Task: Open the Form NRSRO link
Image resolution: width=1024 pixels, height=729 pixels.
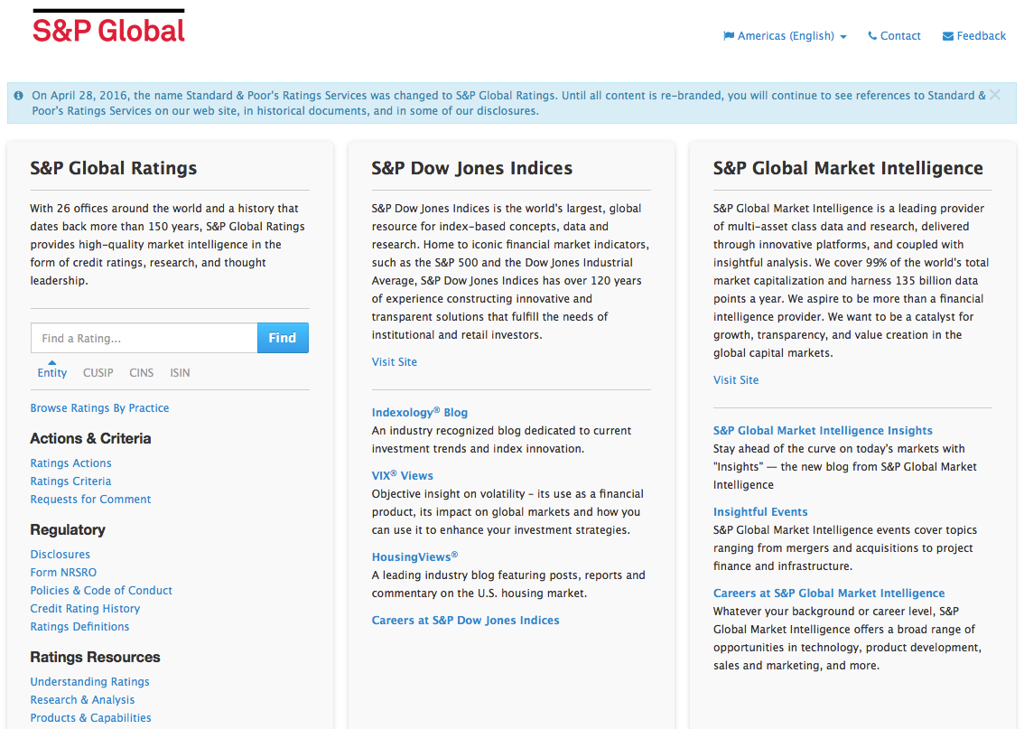Action: (63, 572)
